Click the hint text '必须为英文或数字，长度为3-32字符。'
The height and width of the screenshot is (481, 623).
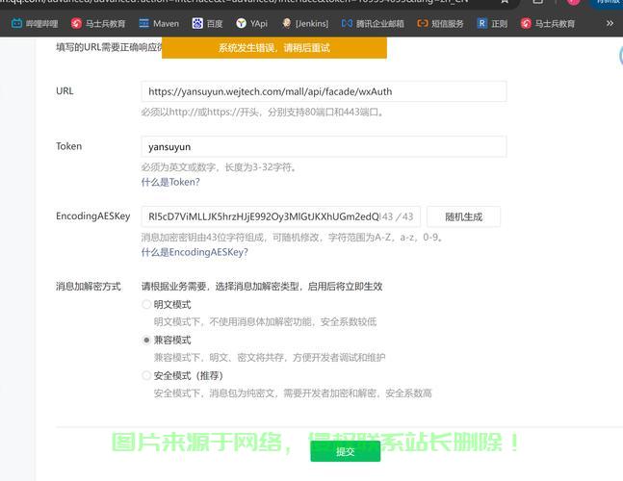[x=220, y=167]
